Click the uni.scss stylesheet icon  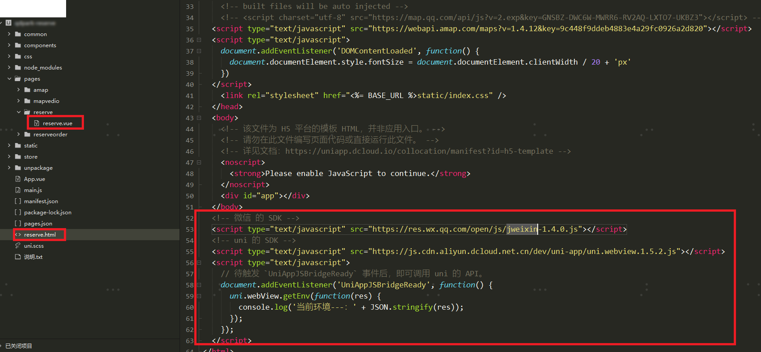[18, 246]
